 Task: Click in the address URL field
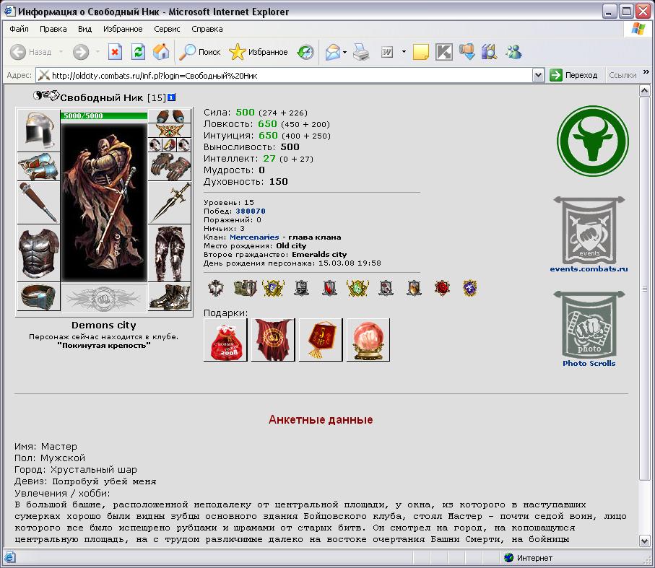click(284, 76)
